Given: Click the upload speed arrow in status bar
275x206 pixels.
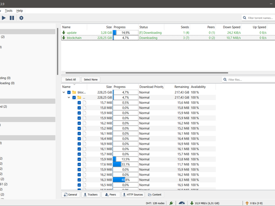Looking at the screenshot, I should 247,203.
